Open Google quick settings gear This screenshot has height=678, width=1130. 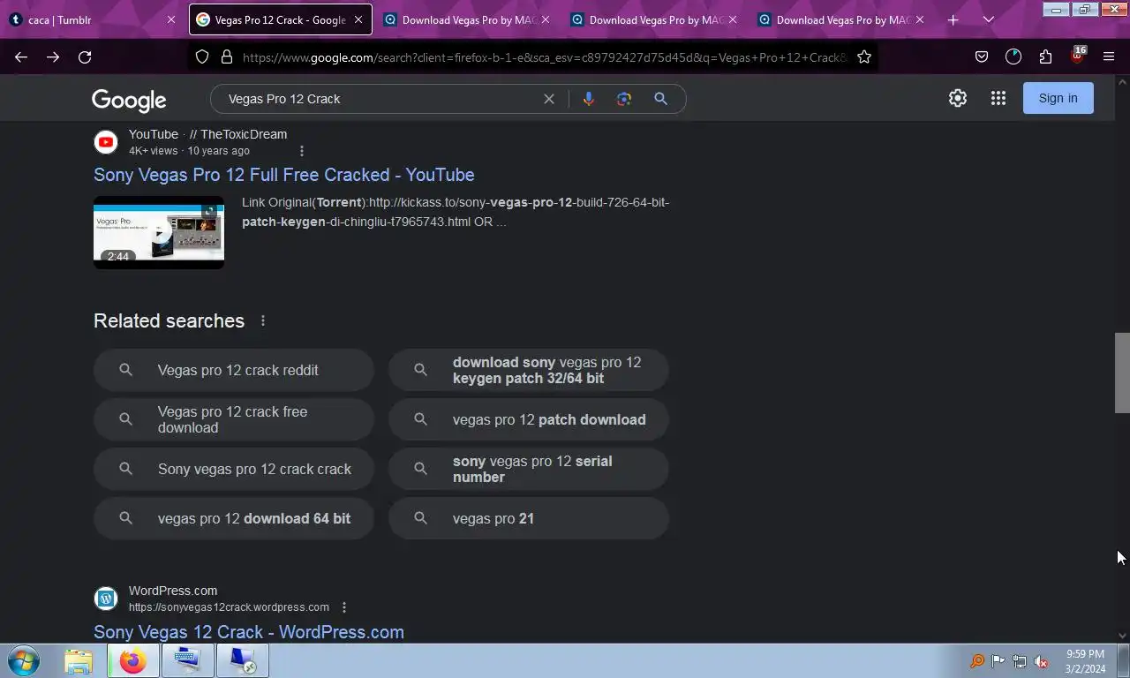[958, 98]
